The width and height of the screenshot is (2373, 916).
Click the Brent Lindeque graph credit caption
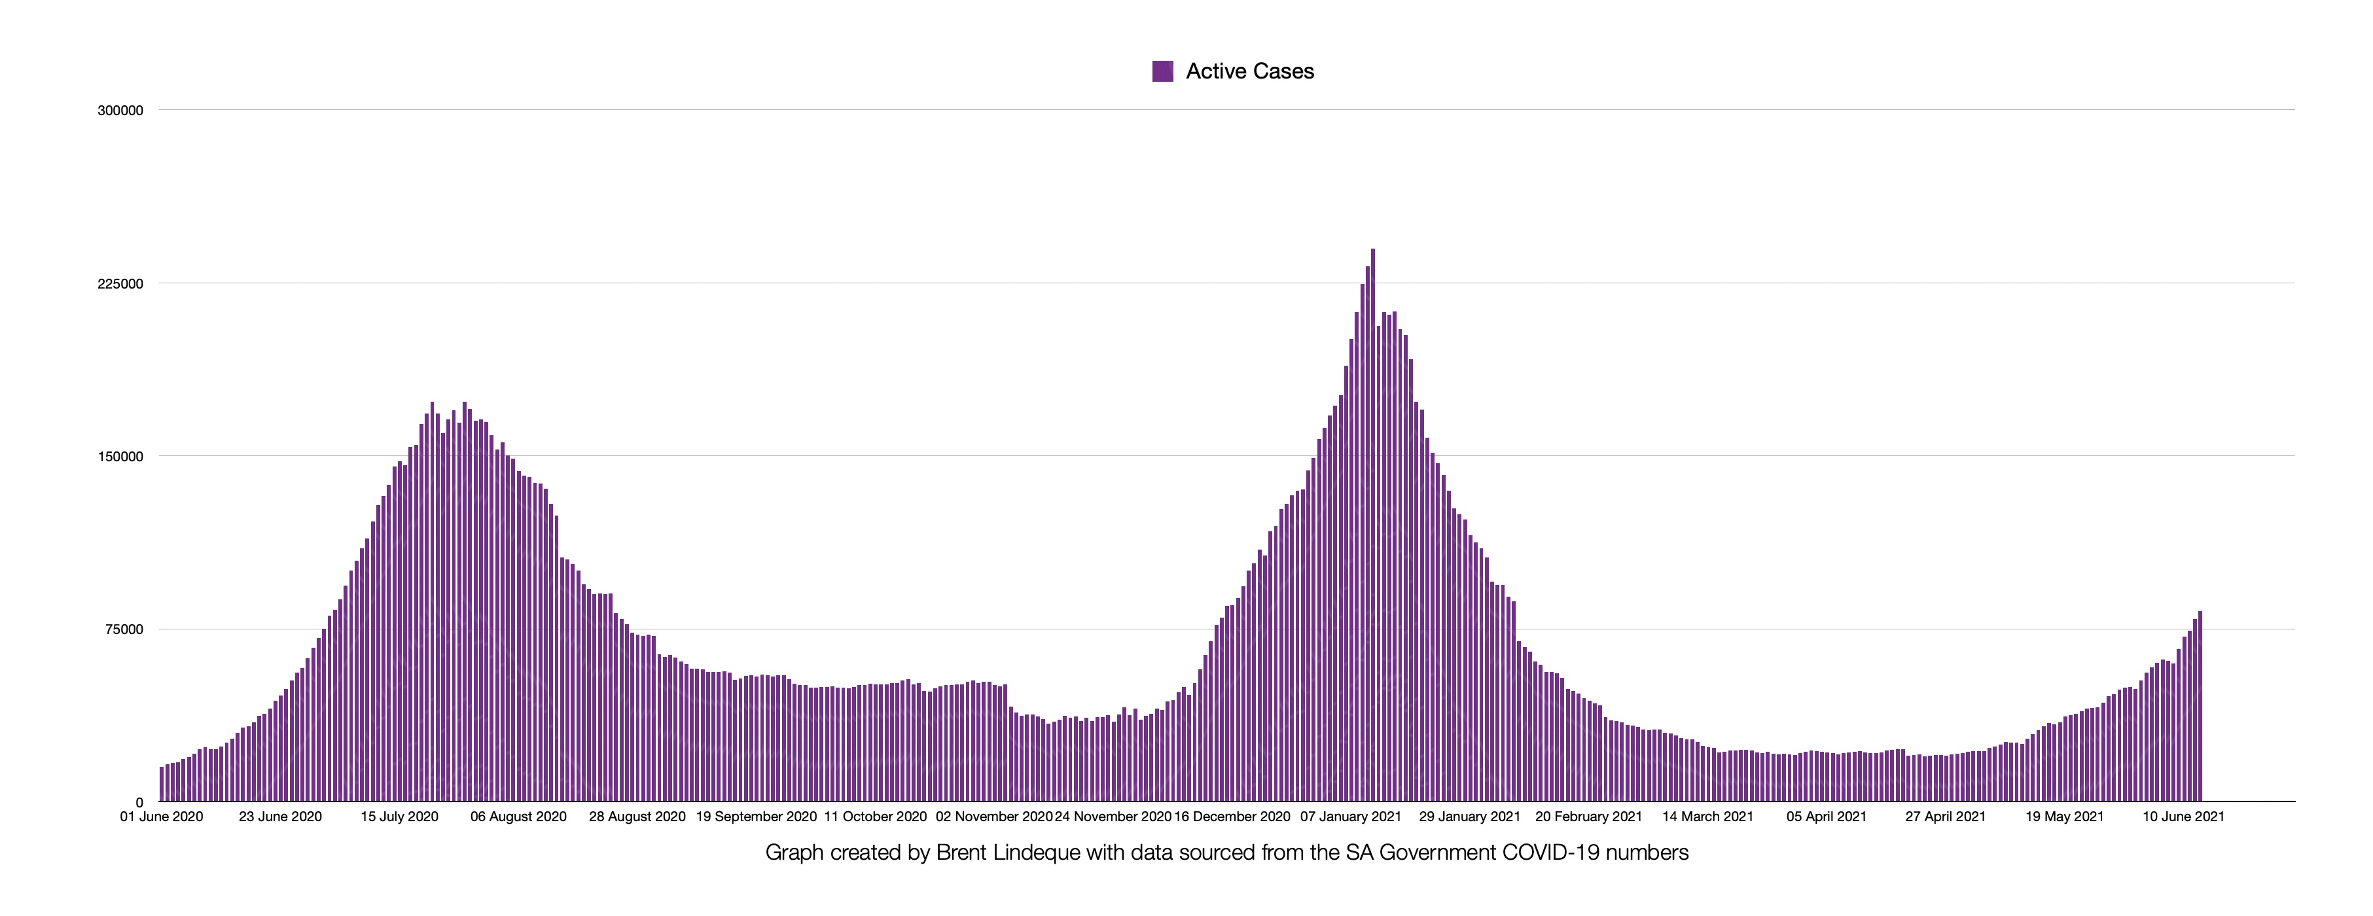1227,853
